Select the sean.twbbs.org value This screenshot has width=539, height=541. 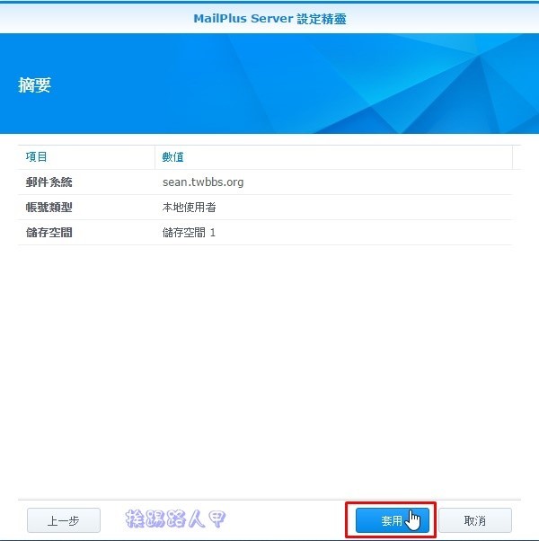pyautogui.click(x=203, y=182)
